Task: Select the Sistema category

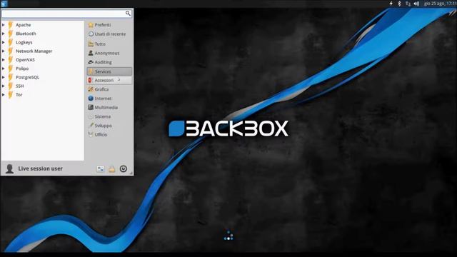Action: point(109,116)
